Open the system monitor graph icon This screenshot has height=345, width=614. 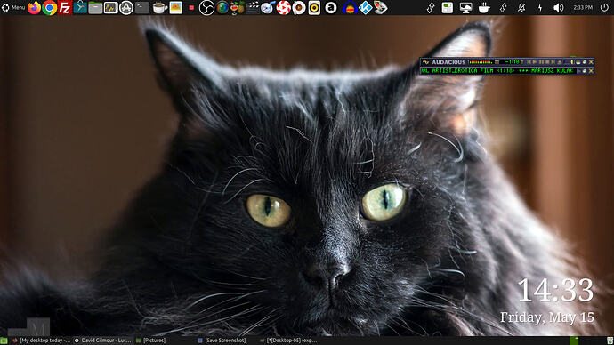(x=111, y=7)
